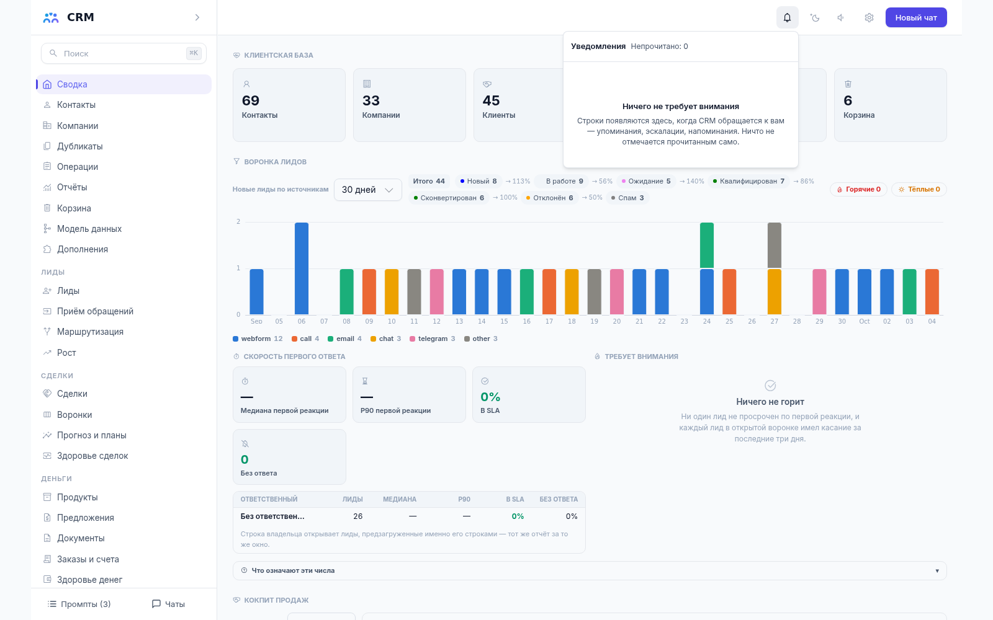Click the Рост trend icon
Screen dimensions: 993x620
[47, 352]
